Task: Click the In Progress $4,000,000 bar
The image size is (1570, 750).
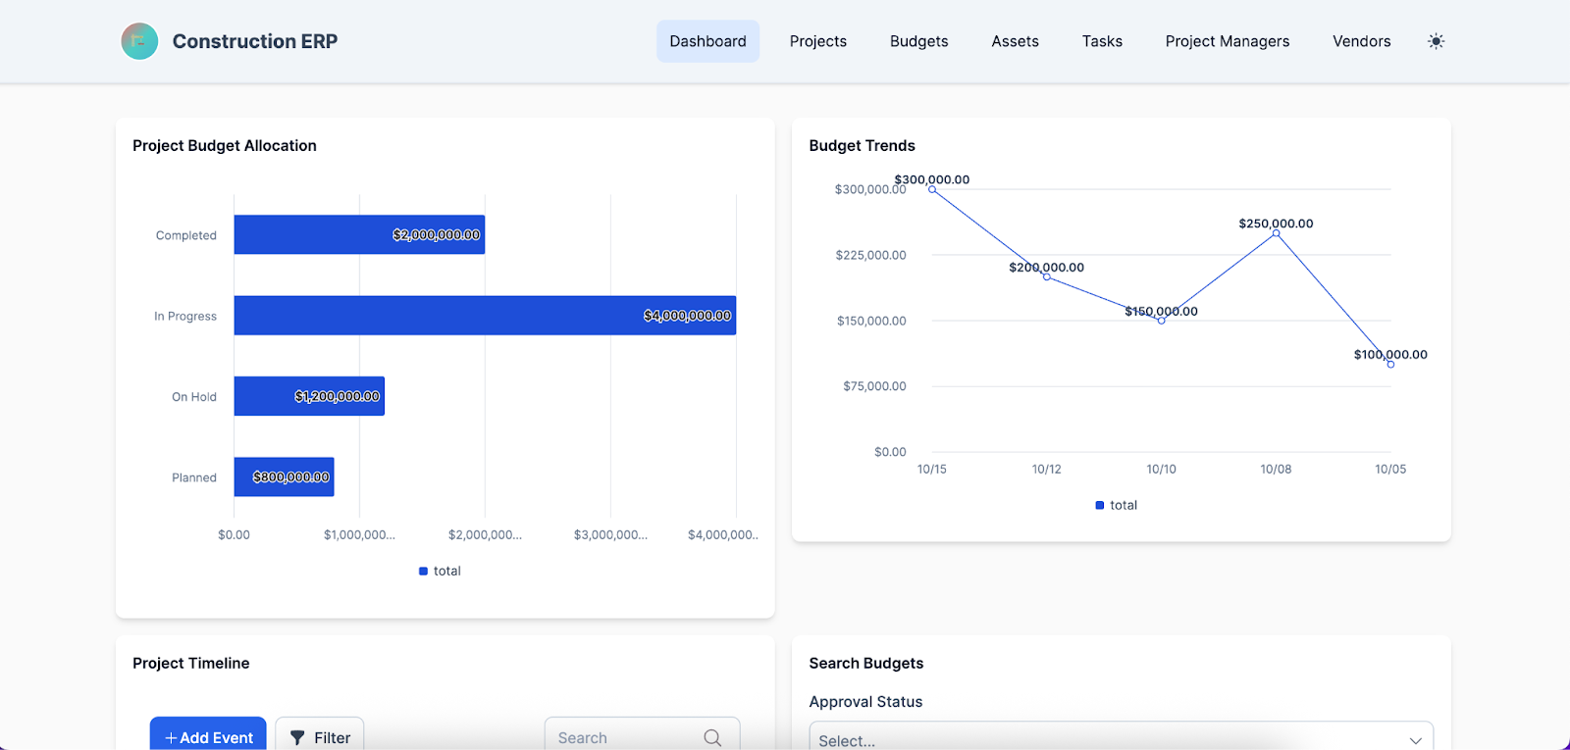Action: click(485, 316)
